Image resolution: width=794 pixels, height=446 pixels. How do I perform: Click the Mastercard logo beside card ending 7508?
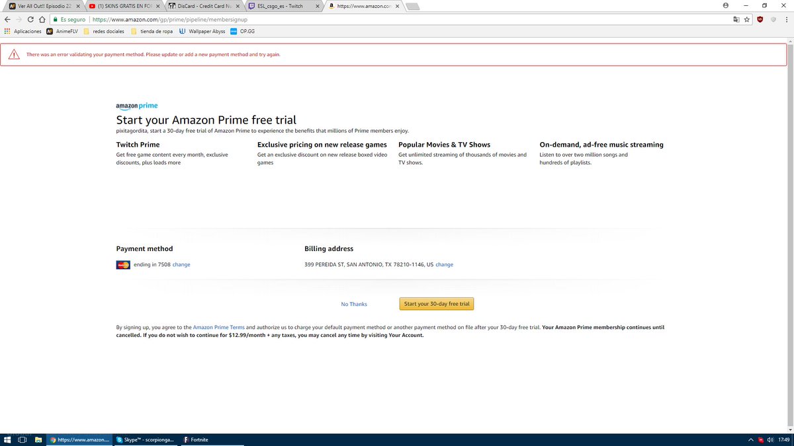click(x=123, y=265)
